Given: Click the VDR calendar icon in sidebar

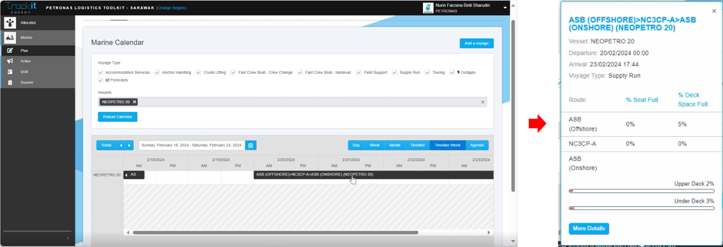Looking at the screenshot, I should [10, 72].
